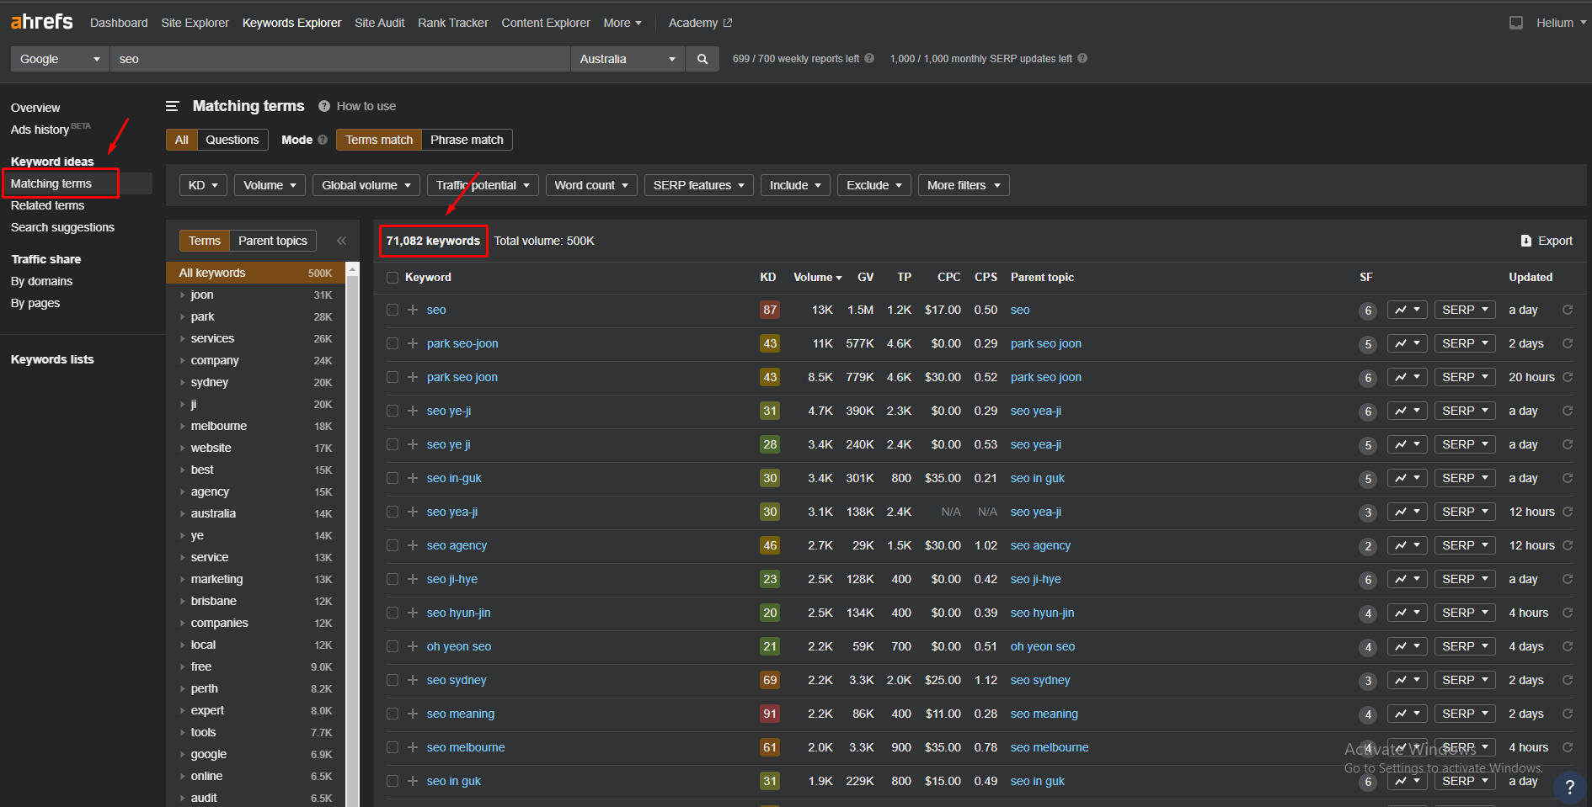1592x807 pixels.
Task: Check the box for park seo-joon
Action: [393, 343]
